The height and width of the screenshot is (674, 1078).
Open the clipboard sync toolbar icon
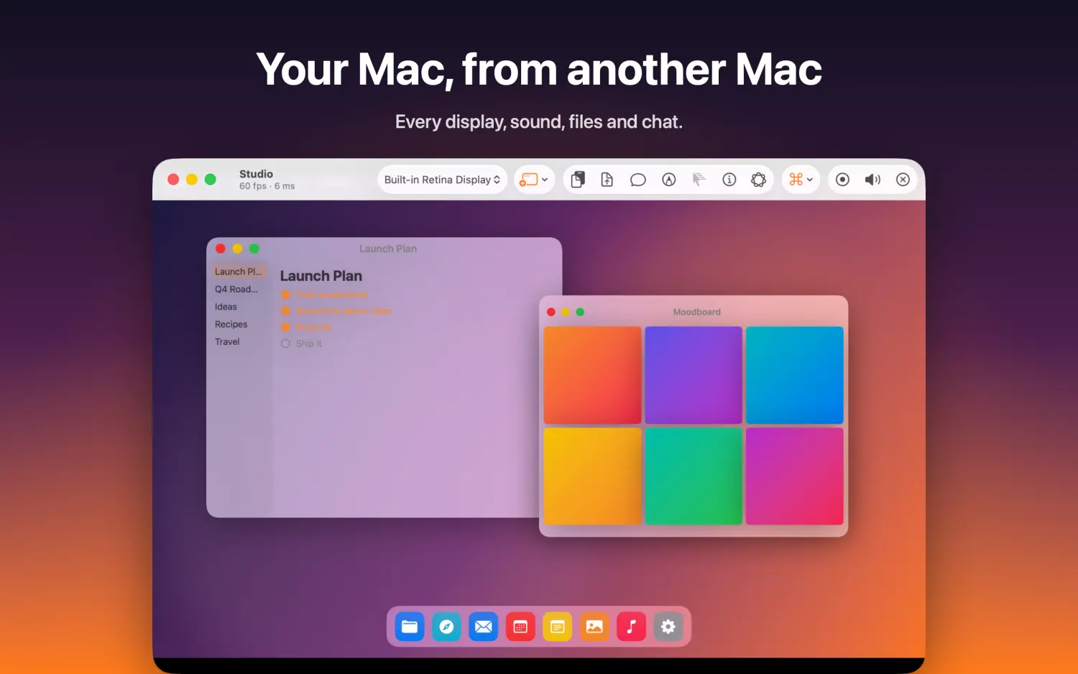pyautogui.click(x=578, y=180)
